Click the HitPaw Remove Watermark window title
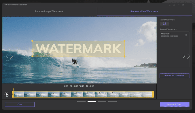 click(16, 5)
